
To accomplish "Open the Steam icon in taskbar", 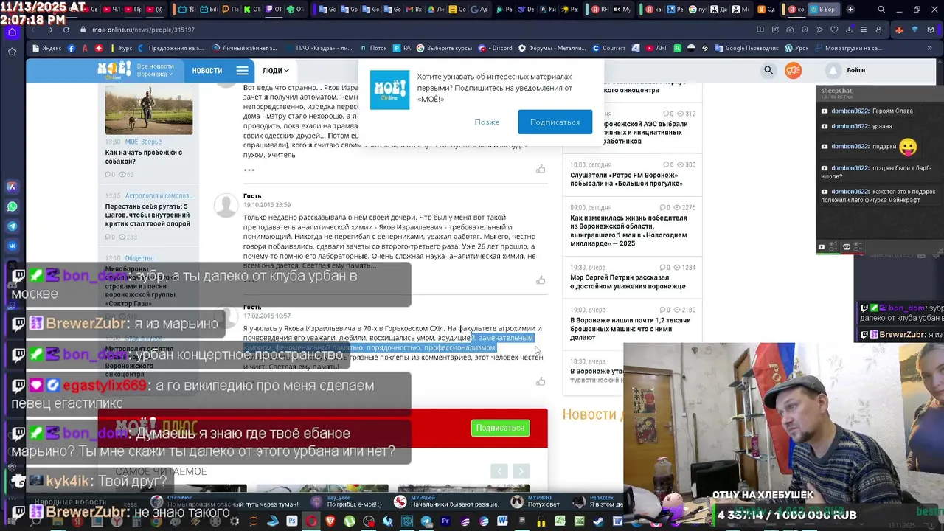I will tap(599, 521).
